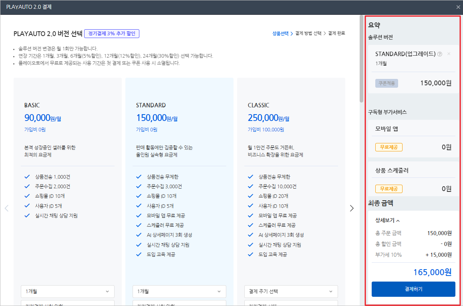Image resolution: width=463 pixels, height=306 pixels.
Task: Open the BASIC plan 1개월 period dropdown
Action: pyautogui.click(x=67, y=292)
